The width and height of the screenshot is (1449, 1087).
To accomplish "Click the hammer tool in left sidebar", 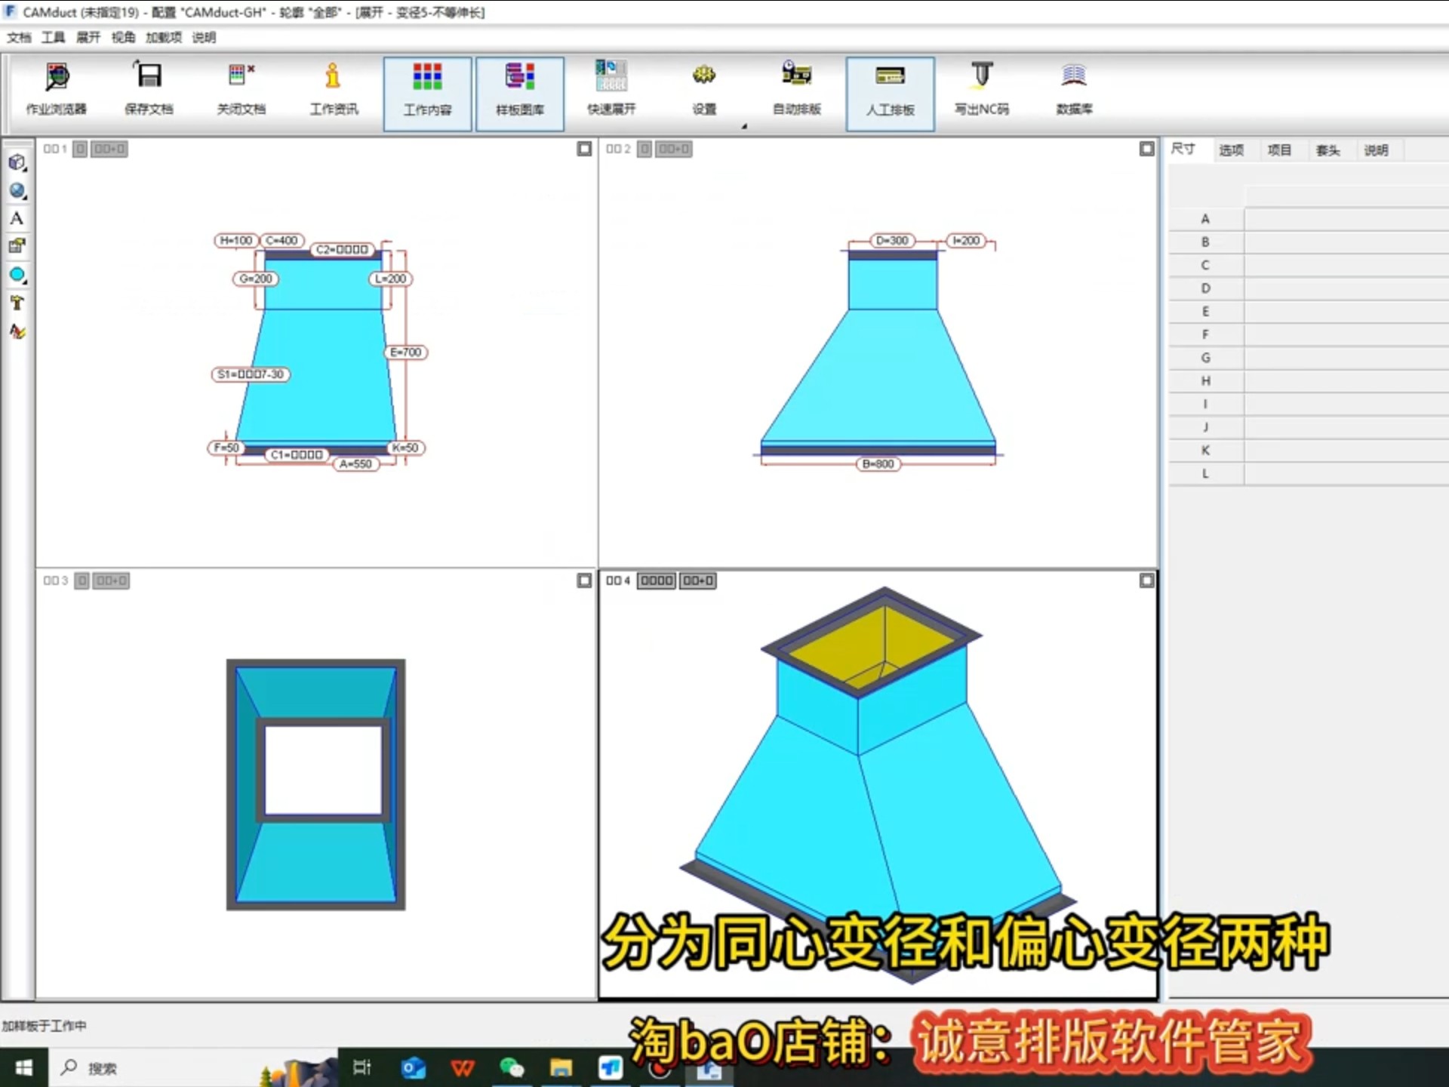I will pyautogui.click(x=17, y=303).
